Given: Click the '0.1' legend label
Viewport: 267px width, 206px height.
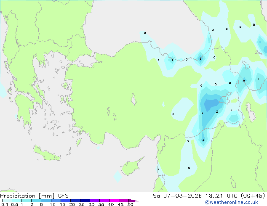Looking at the screenshot, I should pyautogui.click(x=5, y=204).
